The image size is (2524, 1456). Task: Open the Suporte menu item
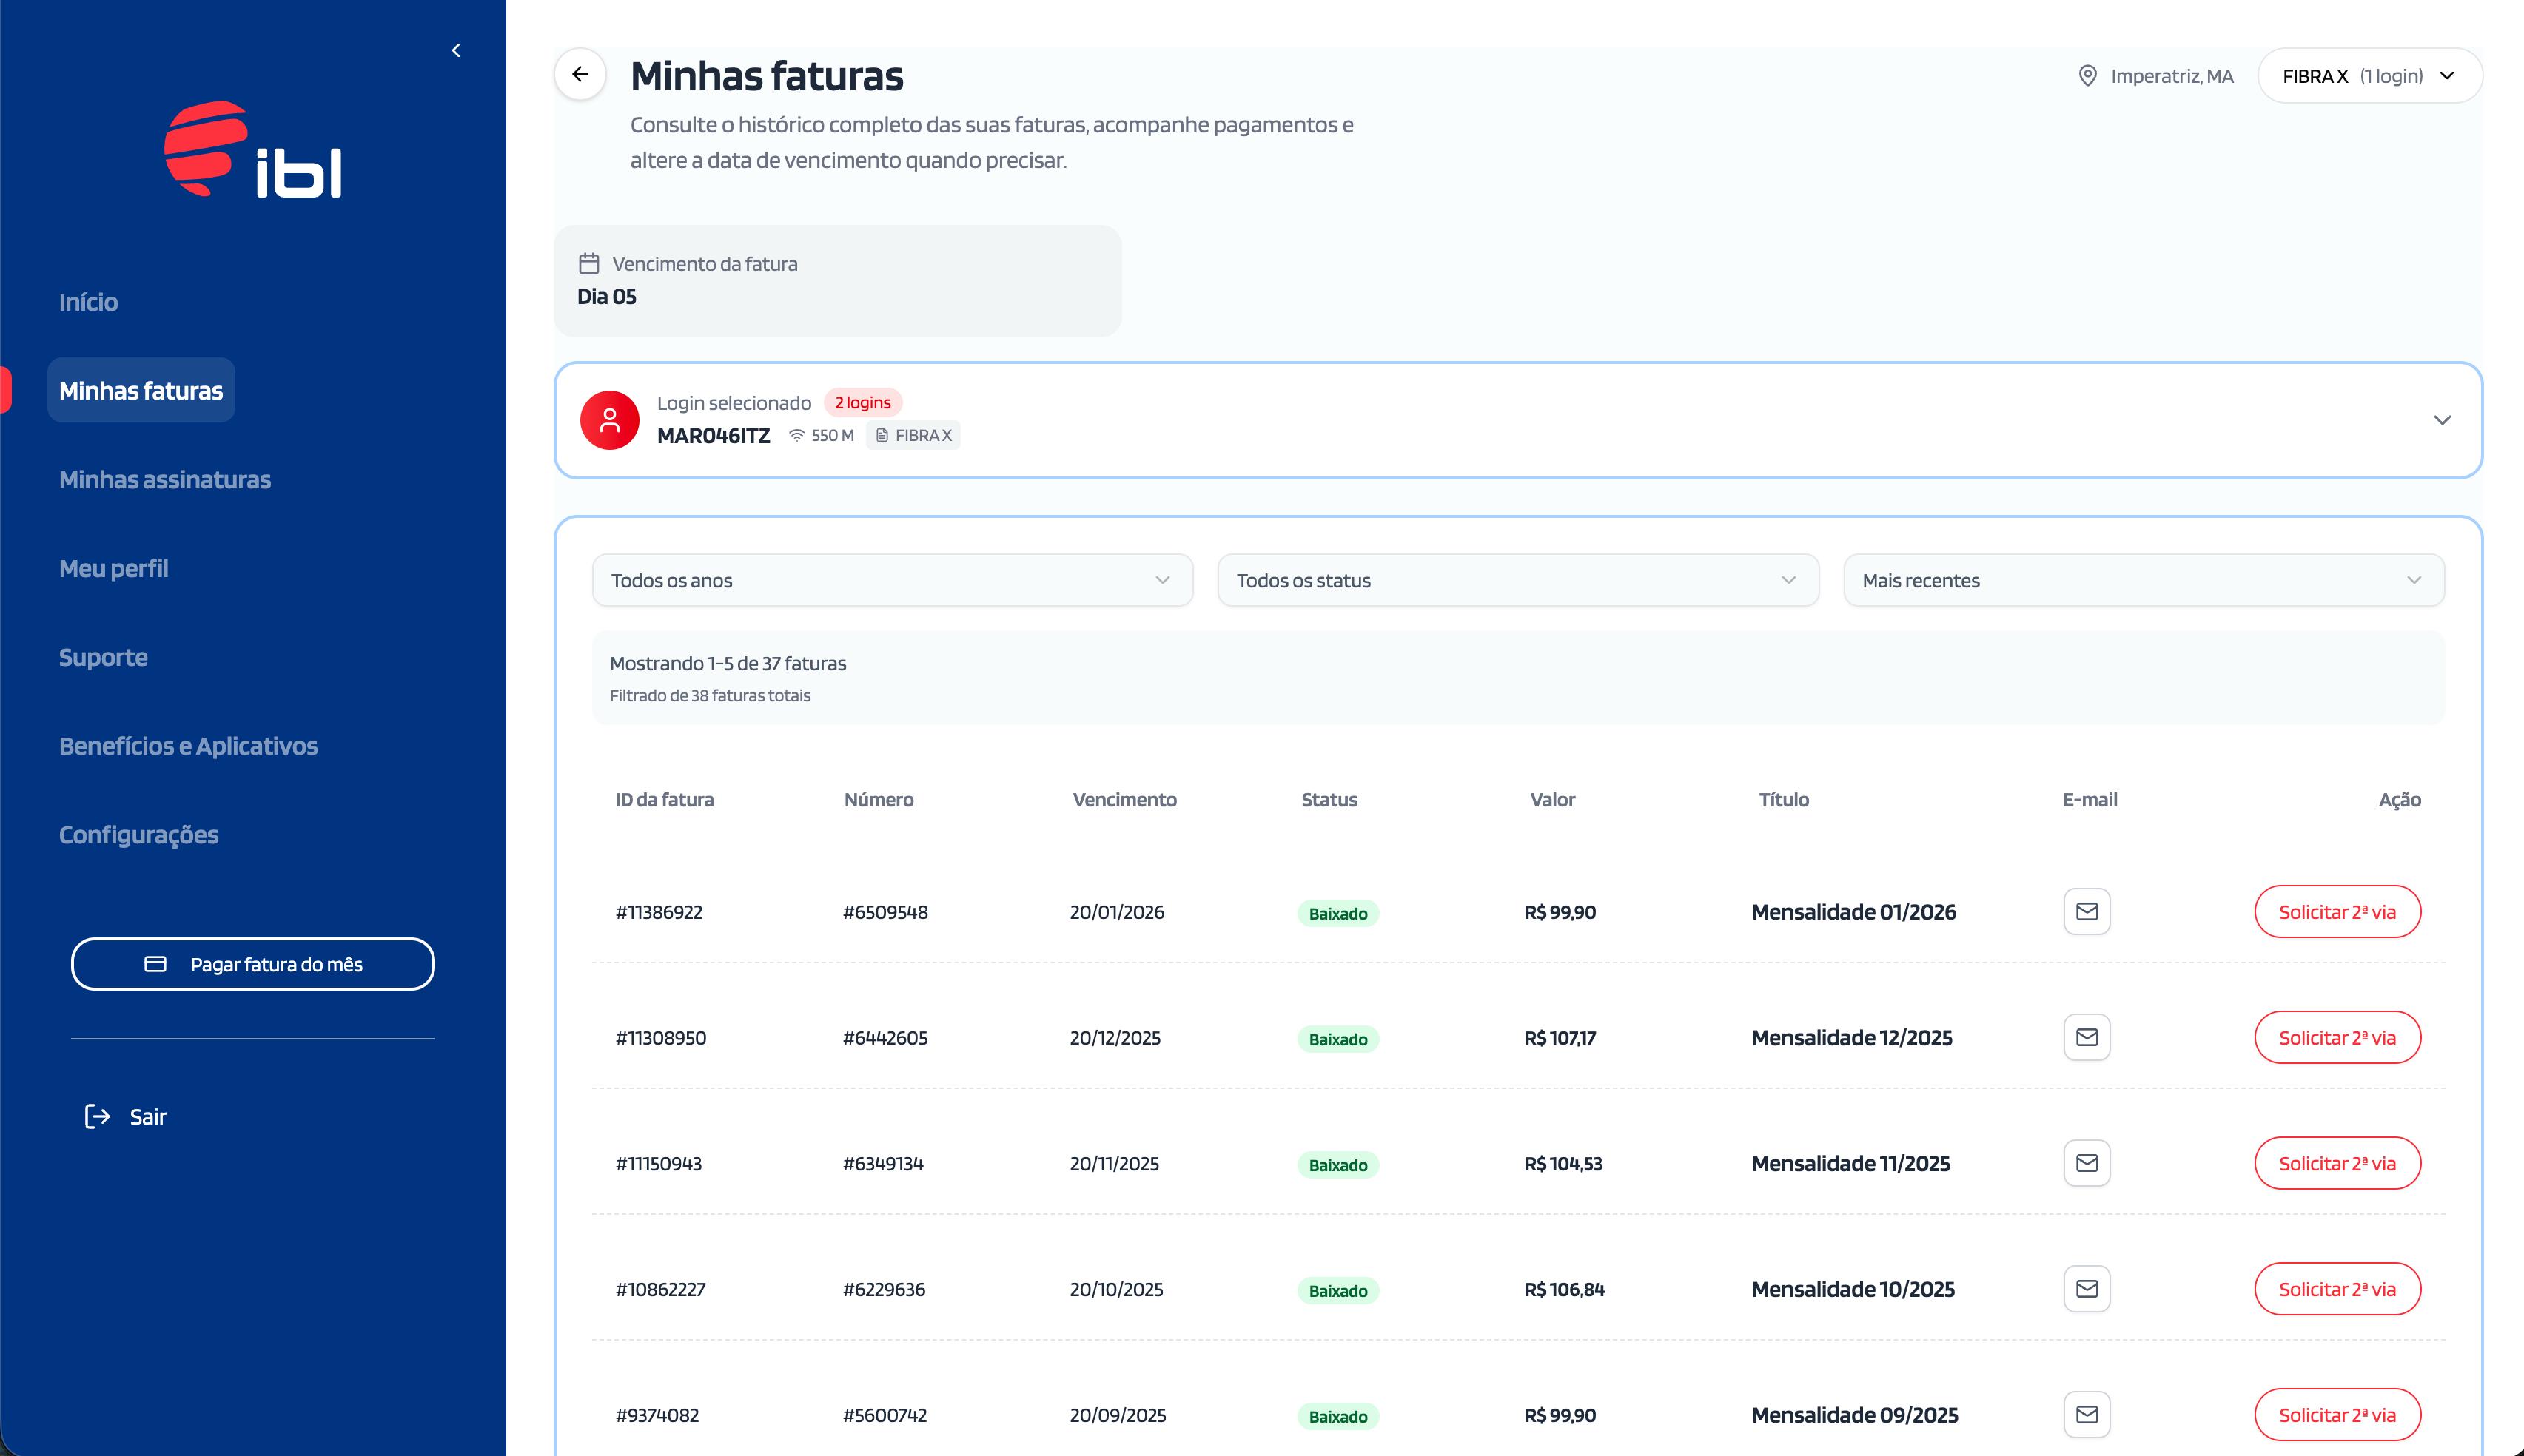click(103, 657)
